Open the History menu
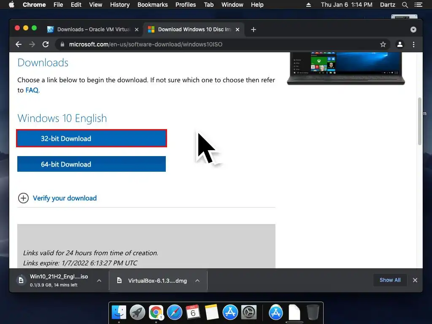Image resolution: width=432 pixels, height=324 pixels. point(120,5)
